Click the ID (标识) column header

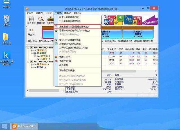click(x=121, y=49)
